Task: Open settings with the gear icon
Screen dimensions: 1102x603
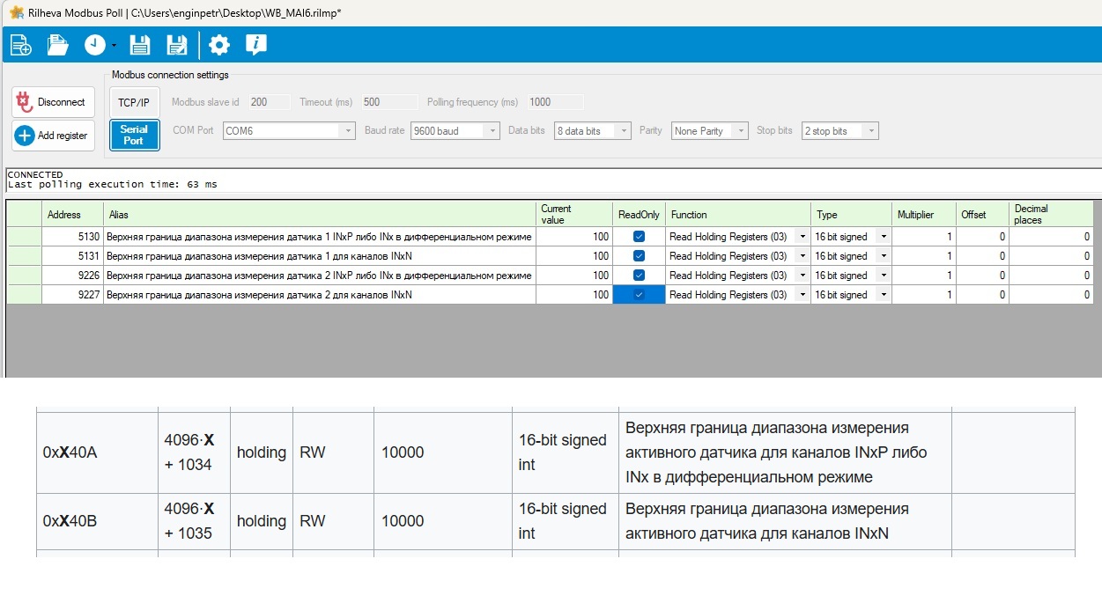Action: point(218,45)
